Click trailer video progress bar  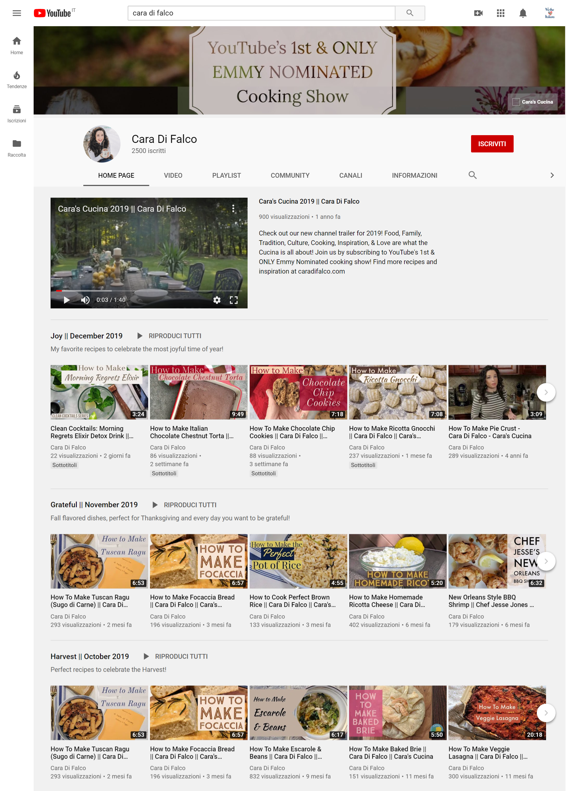[149, 290]
